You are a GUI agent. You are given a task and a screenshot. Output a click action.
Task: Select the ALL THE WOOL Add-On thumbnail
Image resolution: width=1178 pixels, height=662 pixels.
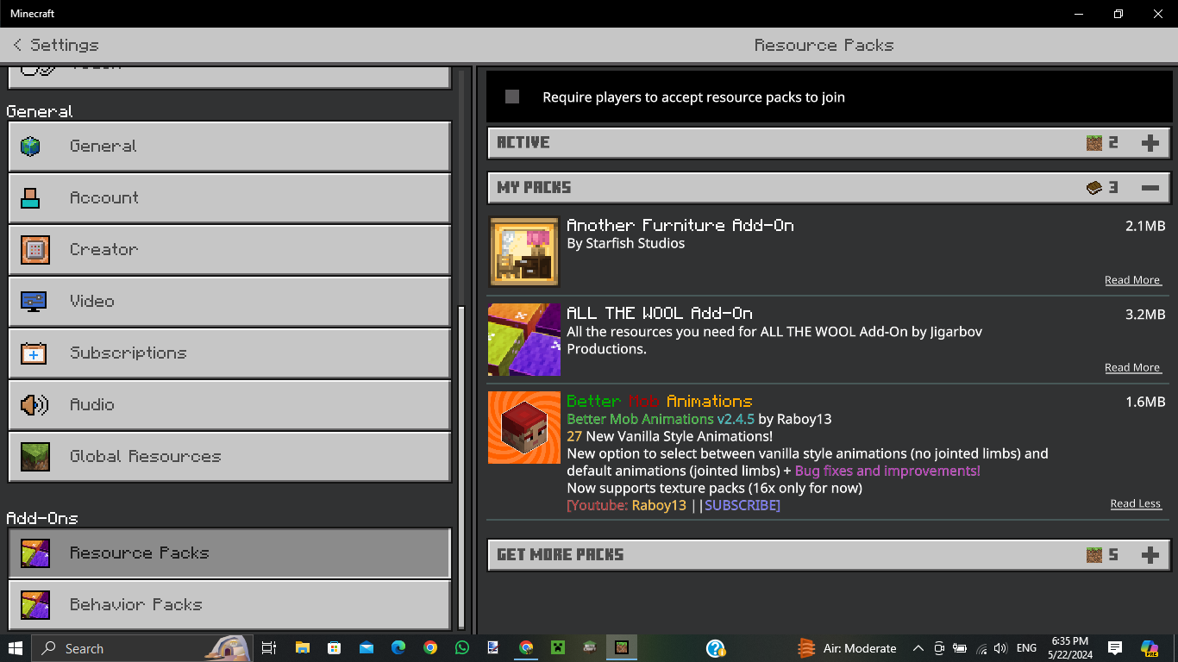[524, 340]
